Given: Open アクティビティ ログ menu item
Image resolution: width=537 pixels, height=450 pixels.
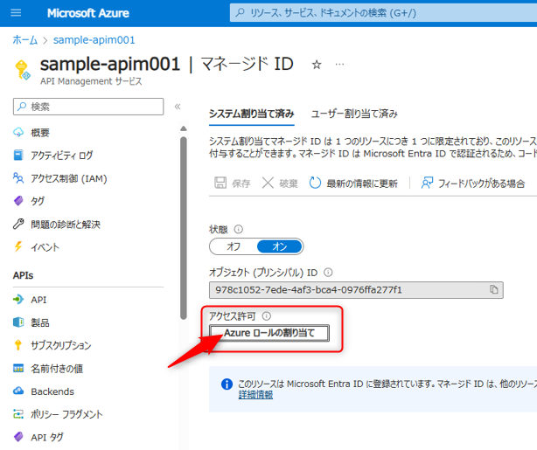Looking at the screenshot, I should coord(61,156).
